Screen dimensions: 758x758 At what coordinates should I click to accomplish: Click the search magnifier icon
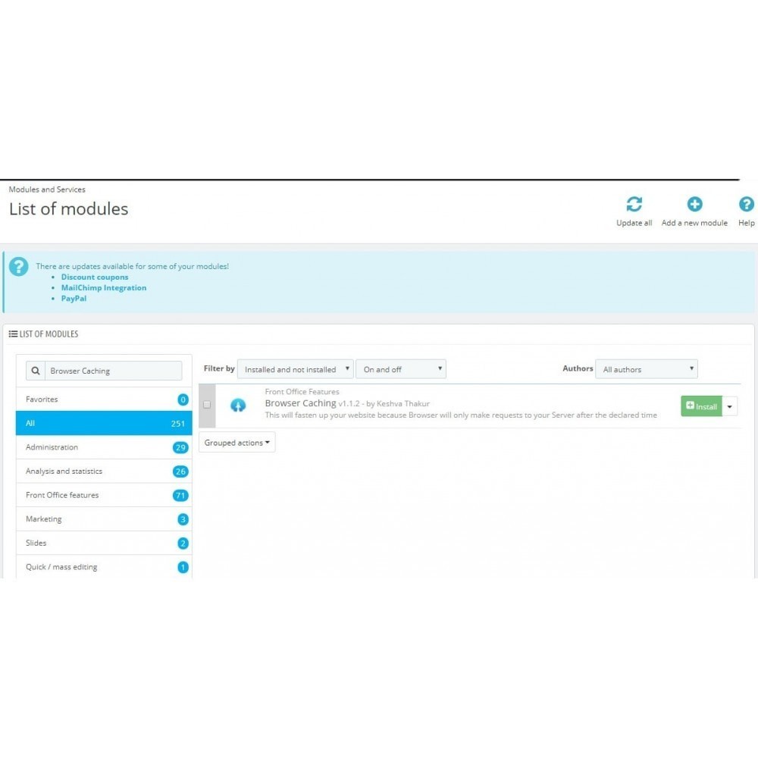coord(36,371)
